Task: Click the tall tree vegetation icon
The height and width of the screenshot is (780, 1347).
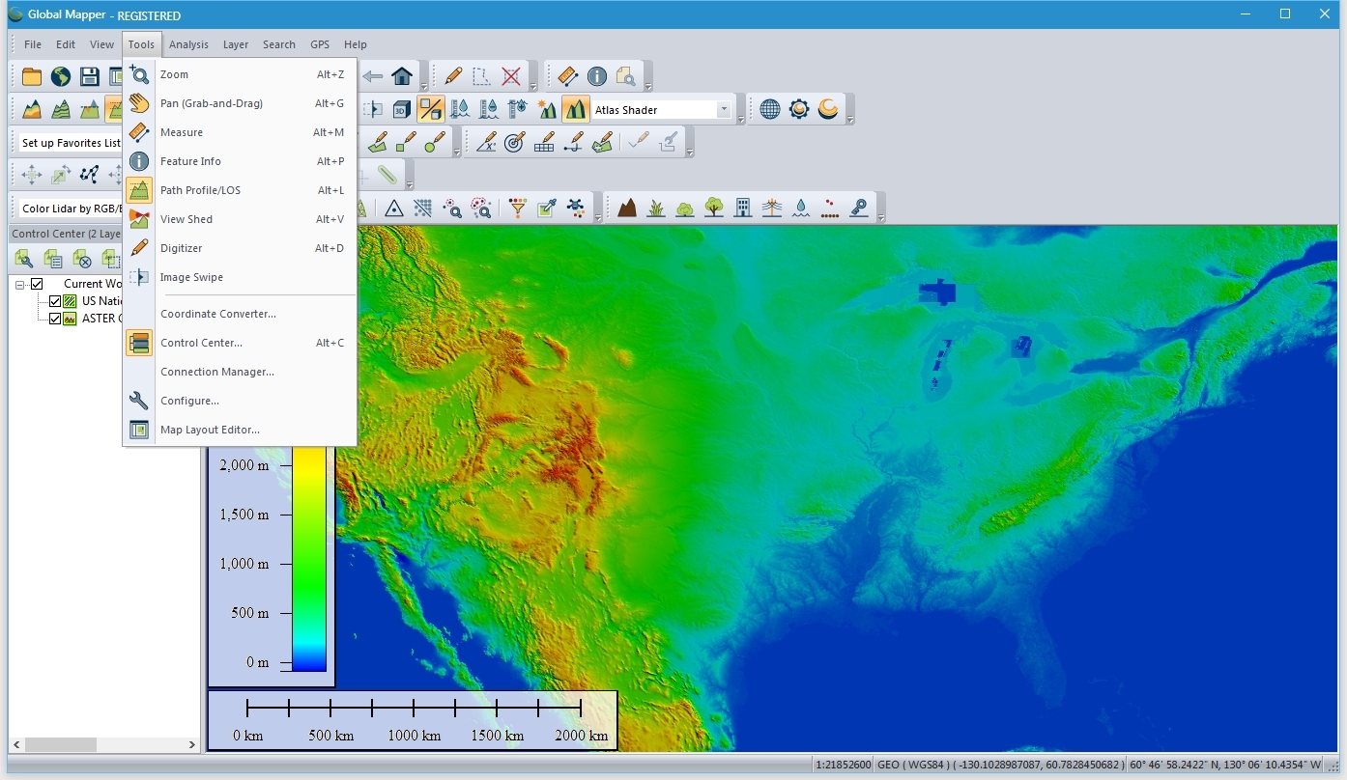Action: (713, 208)
